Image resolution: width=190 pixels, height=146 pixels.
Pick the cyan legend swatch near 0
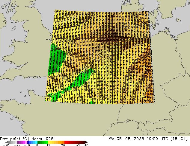coord(36,142)
